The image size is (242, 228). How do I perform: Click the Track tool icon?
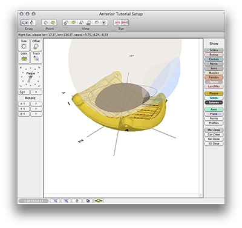click(36, 57)
